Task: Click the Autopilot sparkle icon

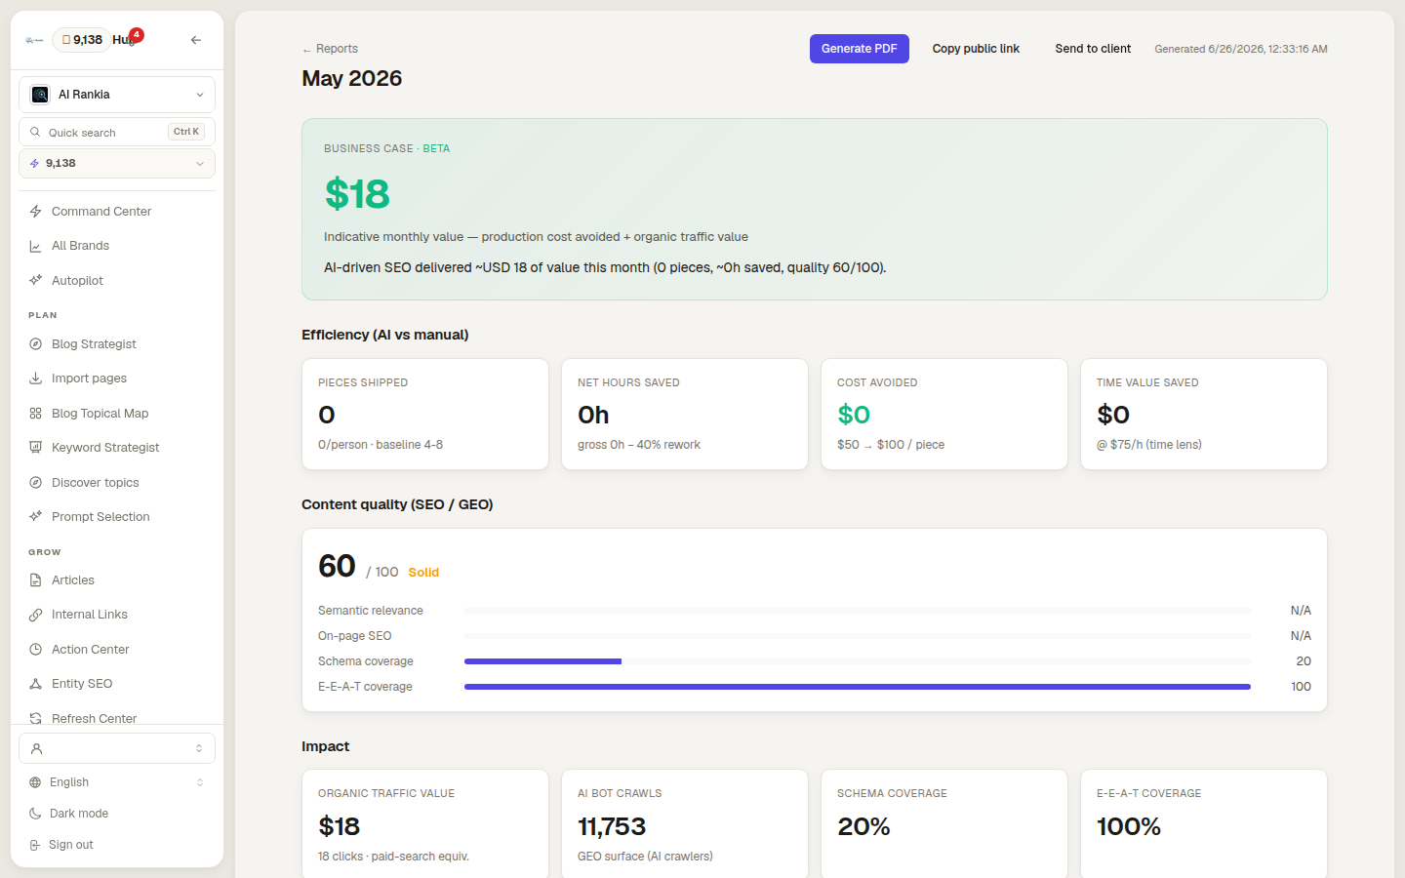Action: pyautogui.click(x=35, y=281)
